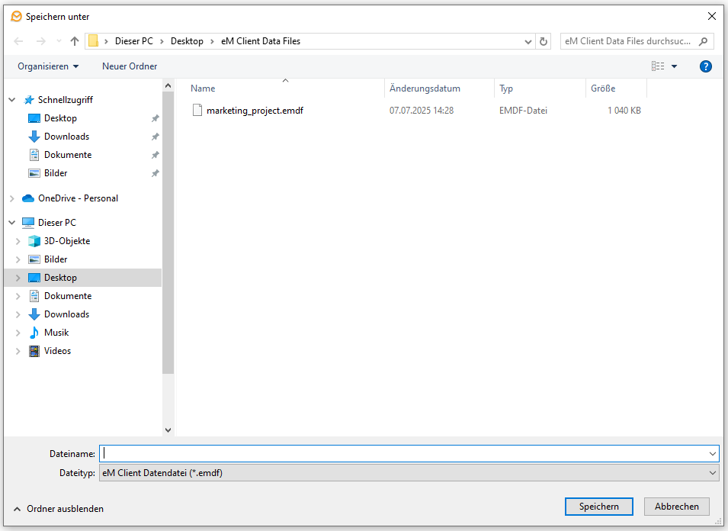Collapse the Schnellzugriff section
The image size is (728, 531).
[11, 100]
